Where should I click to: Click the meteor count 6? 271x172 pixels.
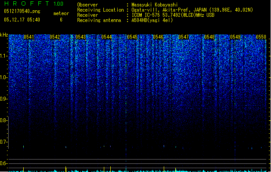pos(61,20)
